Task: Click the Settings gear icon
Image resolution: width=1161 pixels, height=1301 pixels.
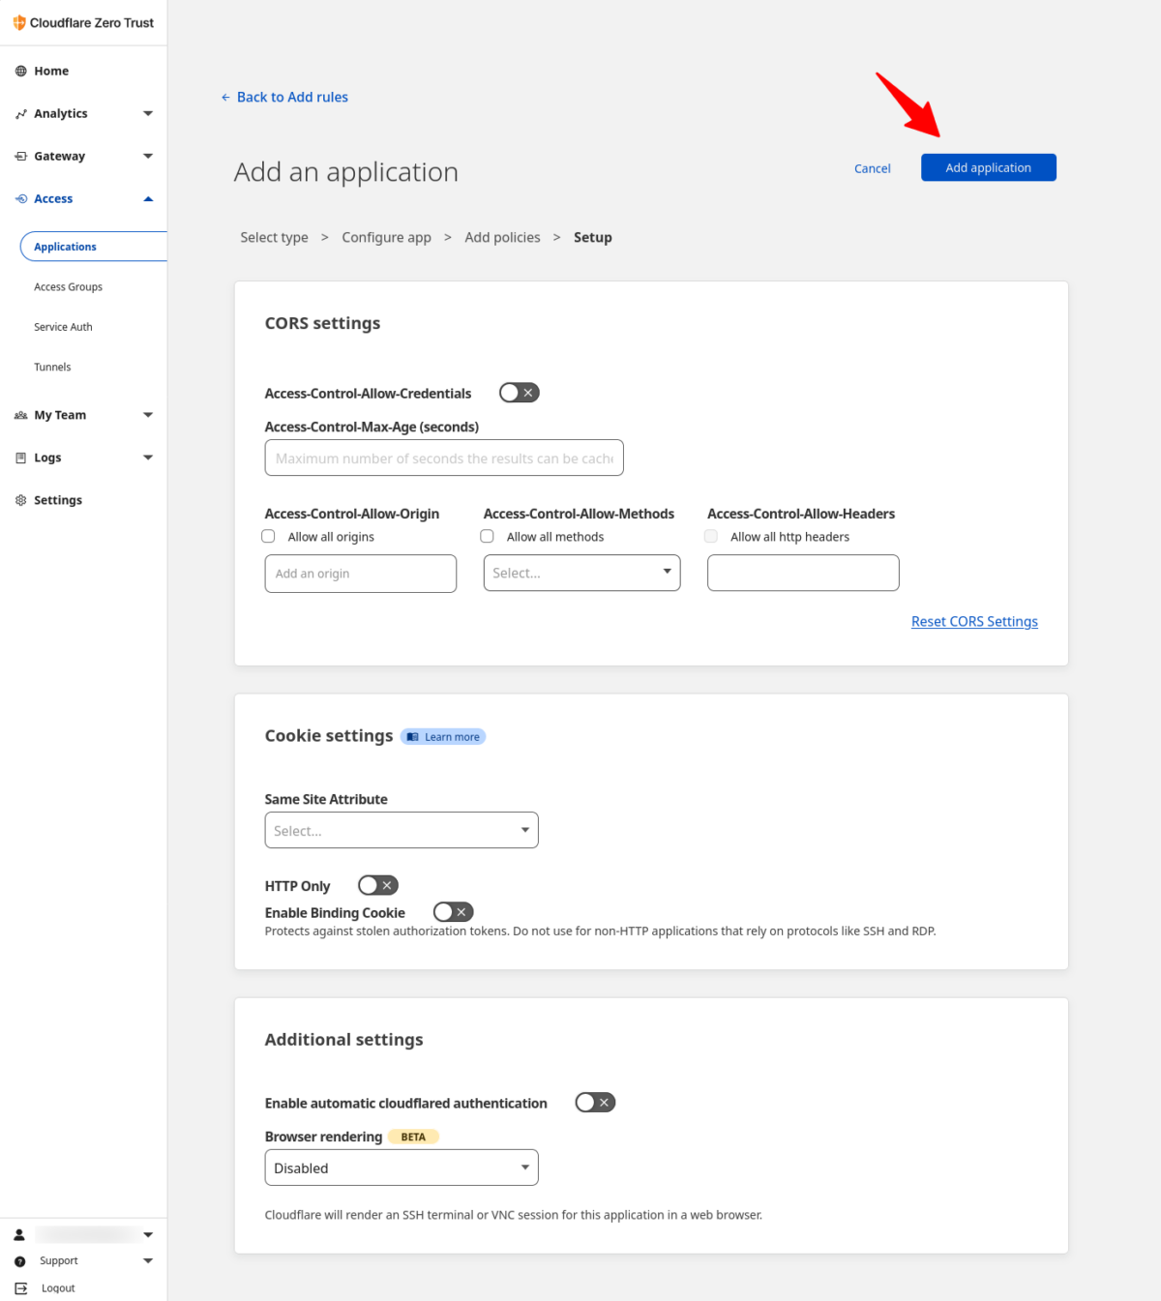Action: pos(20,499)
